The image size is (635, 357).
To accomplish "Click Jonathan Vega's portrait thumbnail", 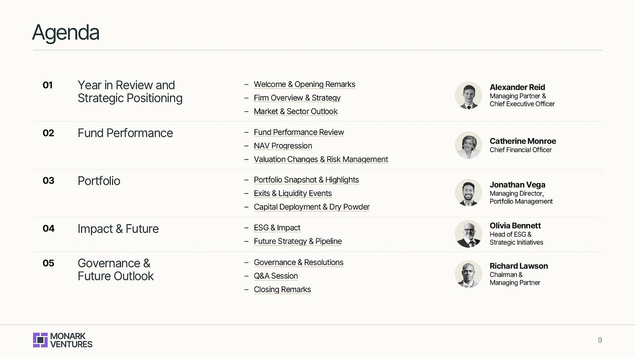I will tap(468, 193).
